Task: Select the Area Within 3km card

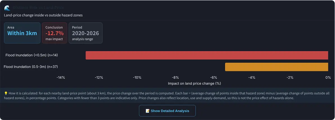Action: tap(22, 33)
